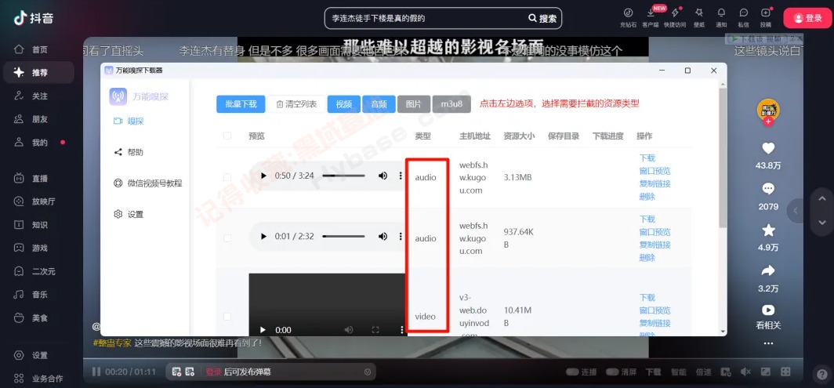Open the 充钻石 diamond recharge icon
The image size is (834, 388).
628,13
